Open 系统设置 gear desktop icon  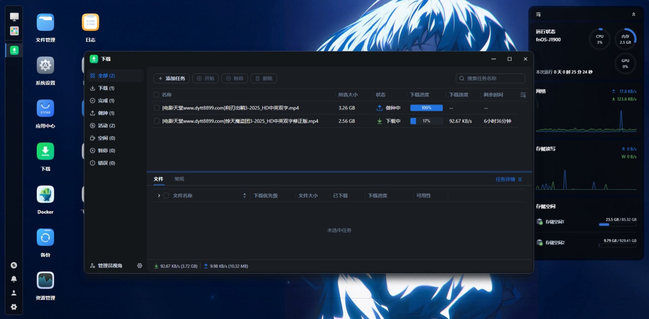tap(45, 65)
